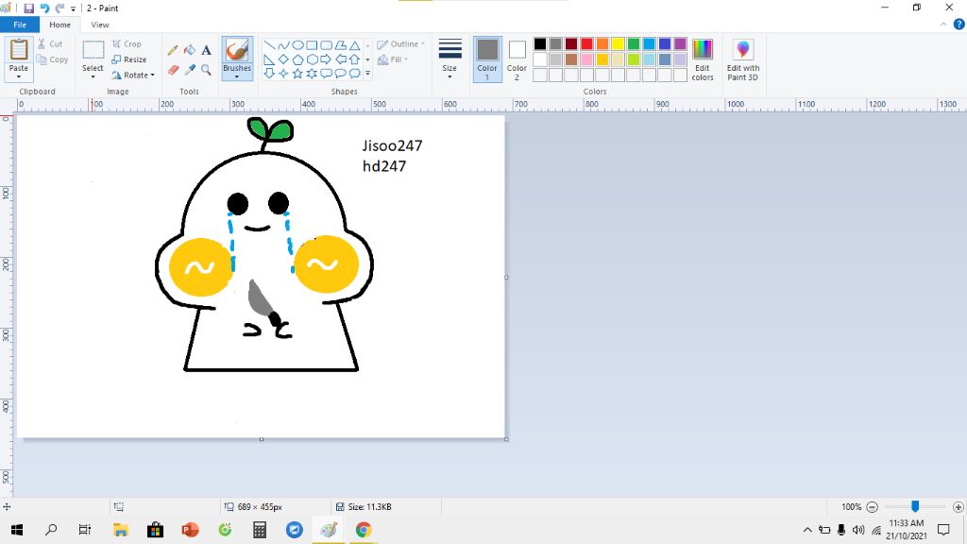Choose the Curve shape

tap(283, 45)
